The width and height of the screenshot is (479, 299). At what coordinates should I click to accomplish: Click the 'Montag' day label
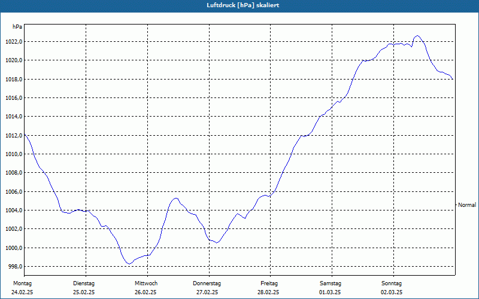tap(22, 283)
